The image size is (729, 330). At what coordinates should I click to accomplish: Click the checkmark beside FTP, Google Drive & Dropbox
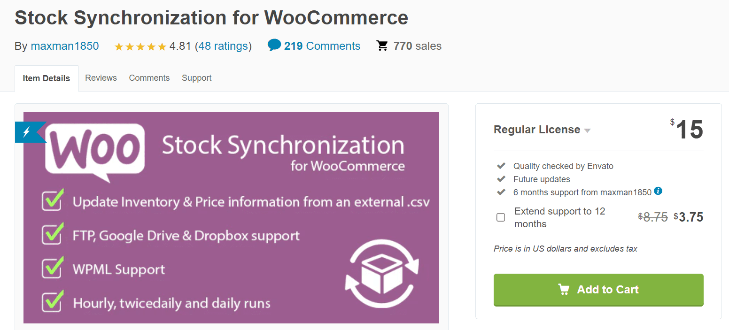(53, 234)
